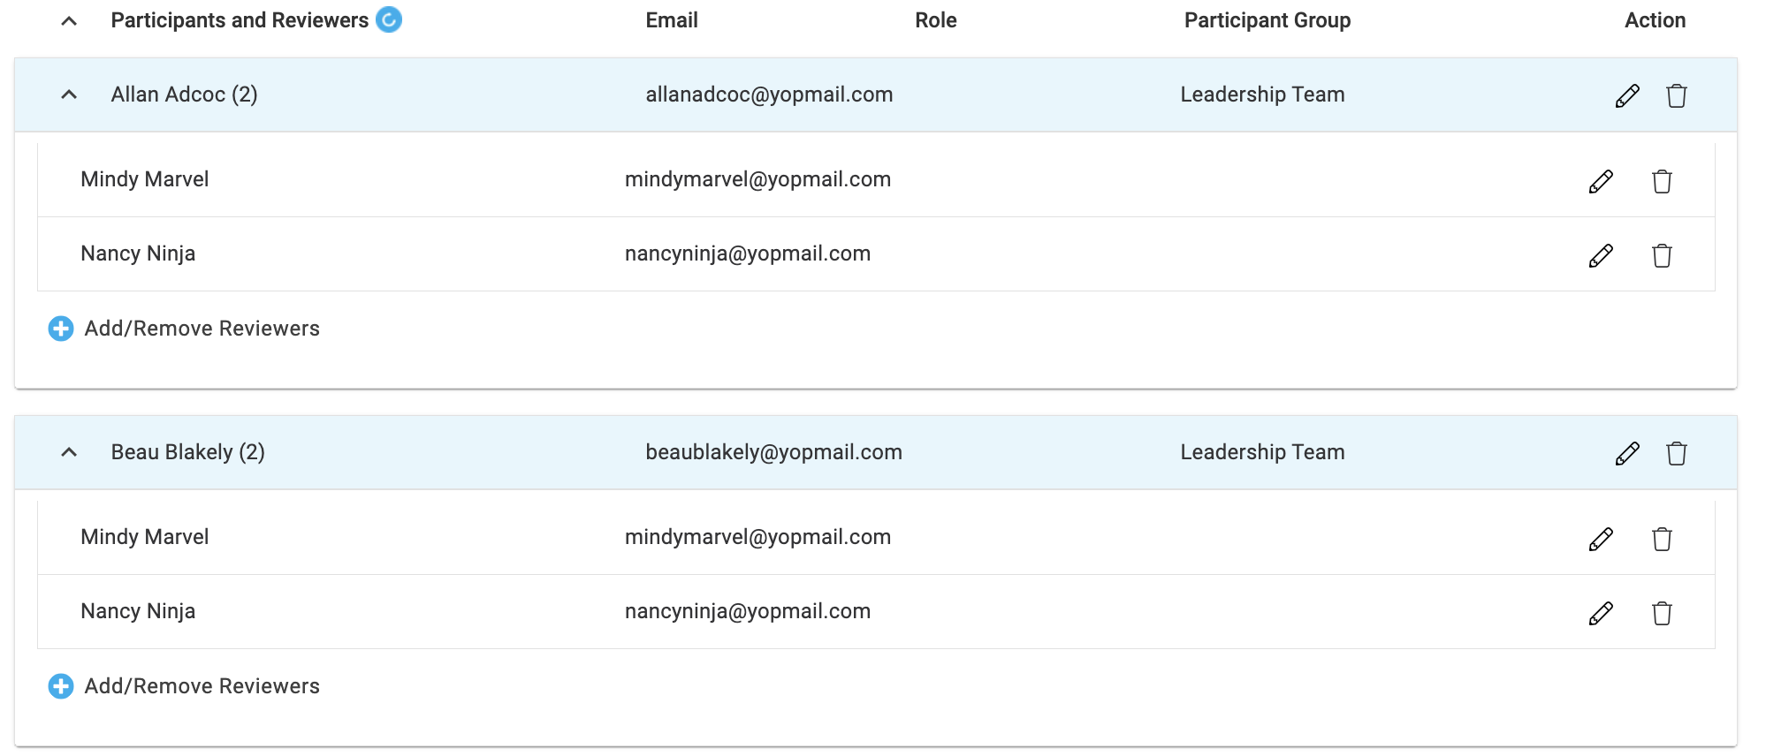Select the name Allan Adcoc (2)

pyautogui.click(x=184, y=94)
